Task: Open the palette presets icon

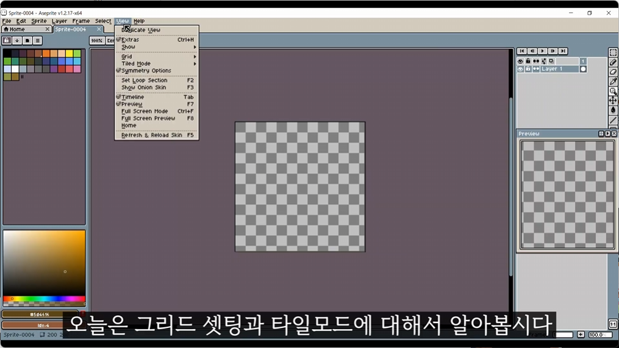Action: 27,40
